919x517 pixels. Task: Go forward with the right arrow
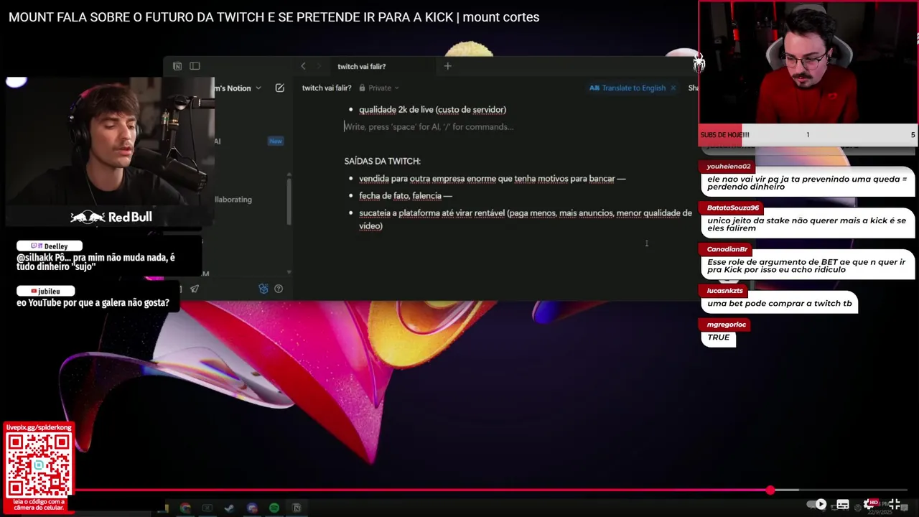click(x=319, y=66)
